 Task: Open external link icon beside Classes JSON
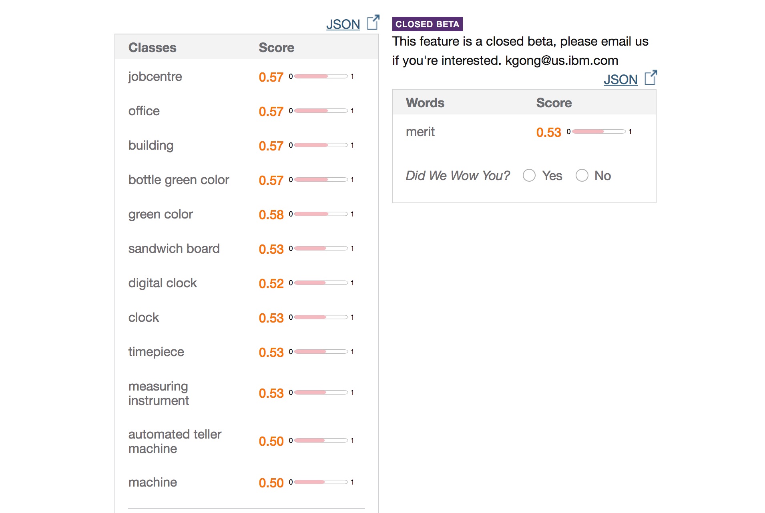(x=373, y=23)
